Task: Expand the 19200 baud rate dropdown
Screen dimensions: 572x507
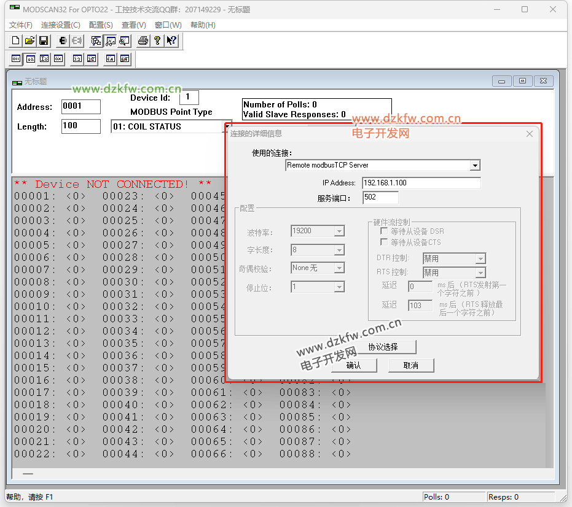Action: coord(339,231)
